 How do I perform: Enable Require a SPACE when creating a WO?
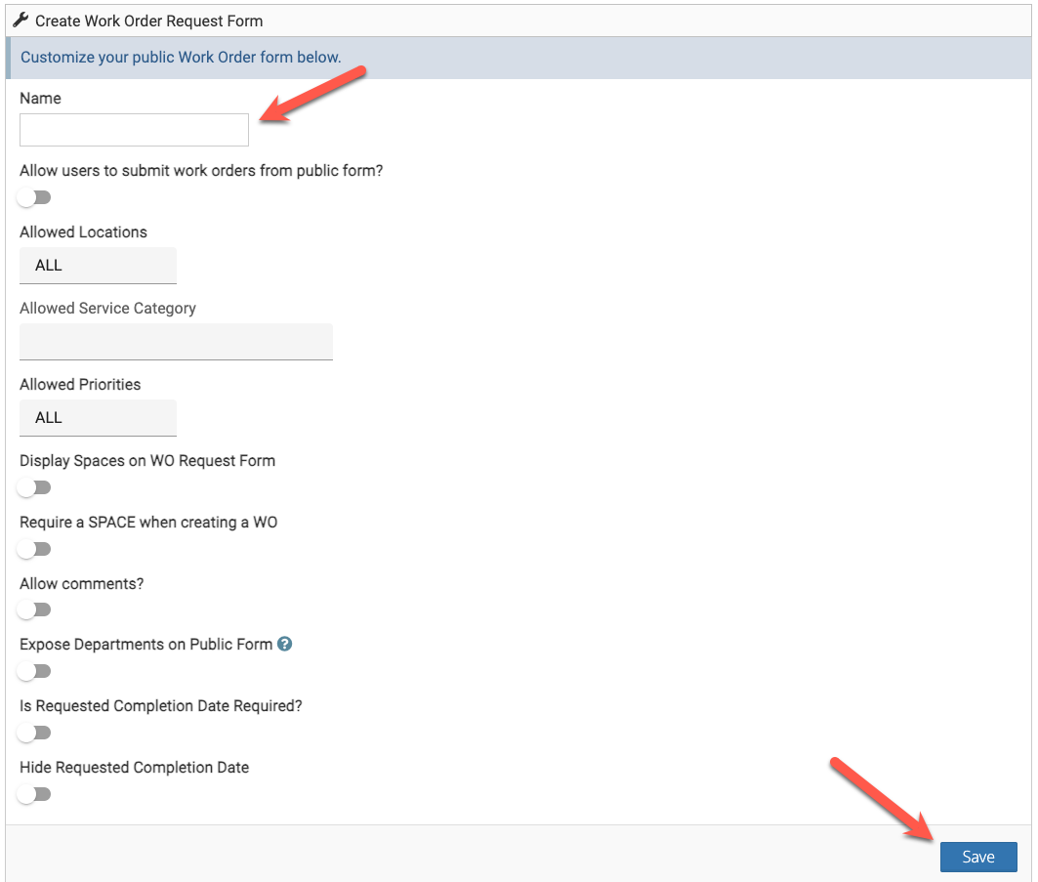click(x=34, y=549)
